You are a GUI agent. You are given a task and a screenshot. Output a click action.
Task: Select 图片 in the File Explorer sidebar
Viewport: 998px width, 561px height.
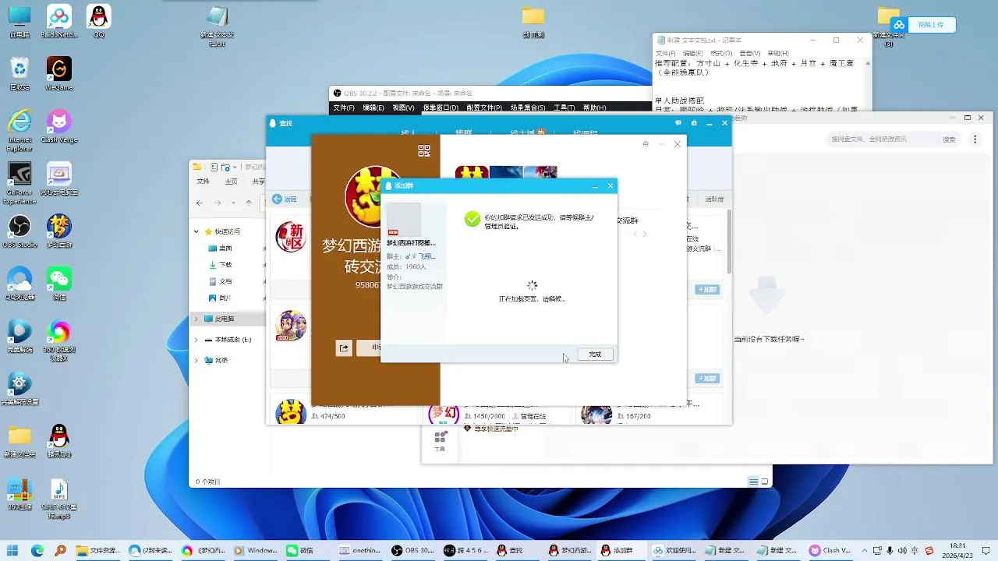click(225, 298)
